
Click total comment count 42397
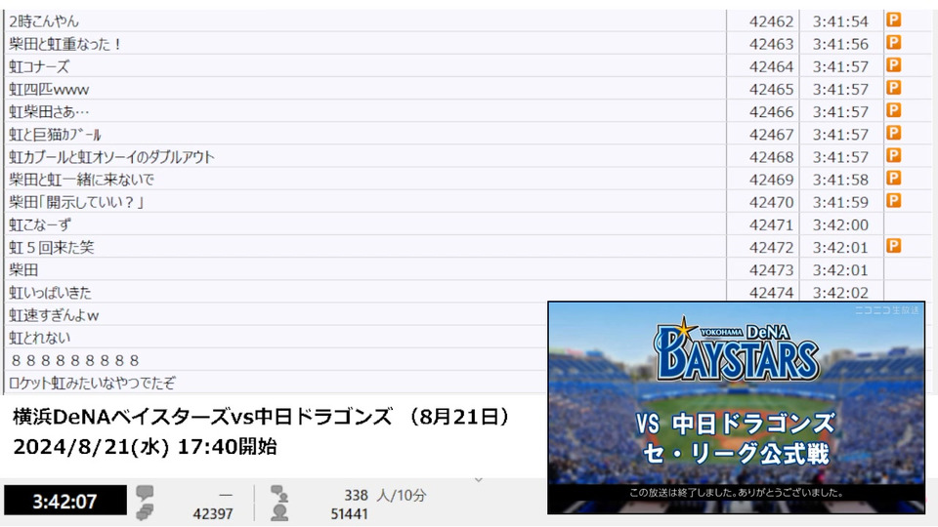(212, 513)
